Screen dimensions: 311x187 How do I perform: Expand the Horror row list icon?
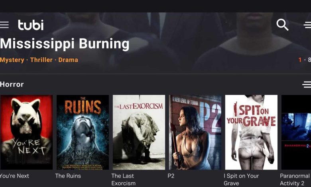[307, 84]
